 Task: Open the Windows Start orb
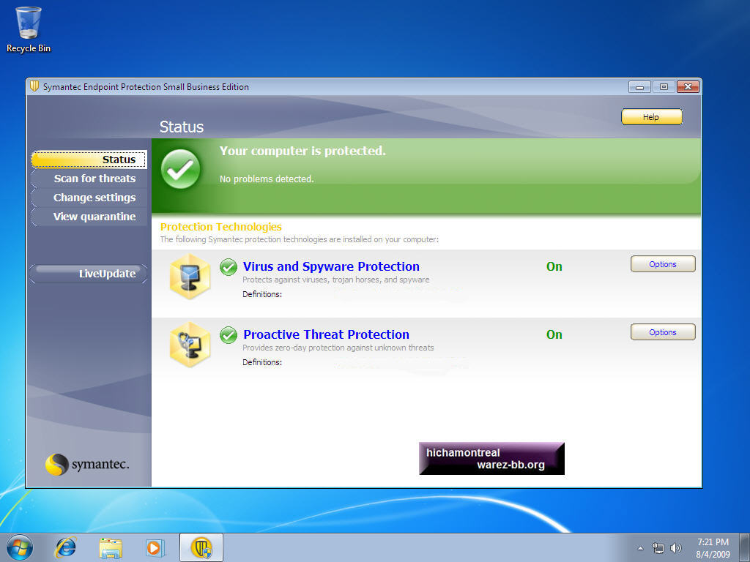pyautogui.click(x=20, y=547)
